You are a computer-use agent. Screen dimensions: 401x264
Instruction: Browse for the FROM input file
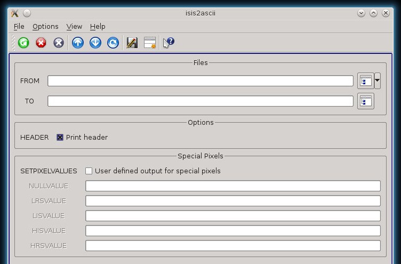[365, 81]
